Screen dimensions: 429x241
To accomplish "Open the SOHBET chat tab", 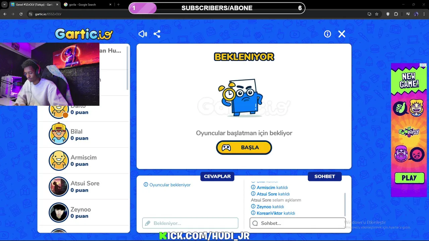I will 324,176.
